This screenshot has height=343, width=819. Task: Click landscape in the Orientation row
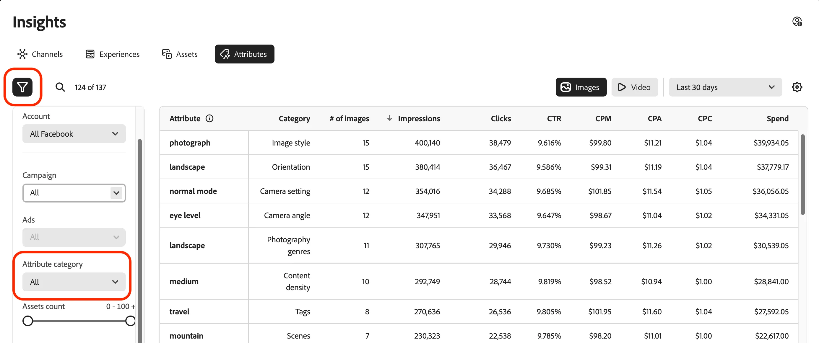click(x=187, y=167)
